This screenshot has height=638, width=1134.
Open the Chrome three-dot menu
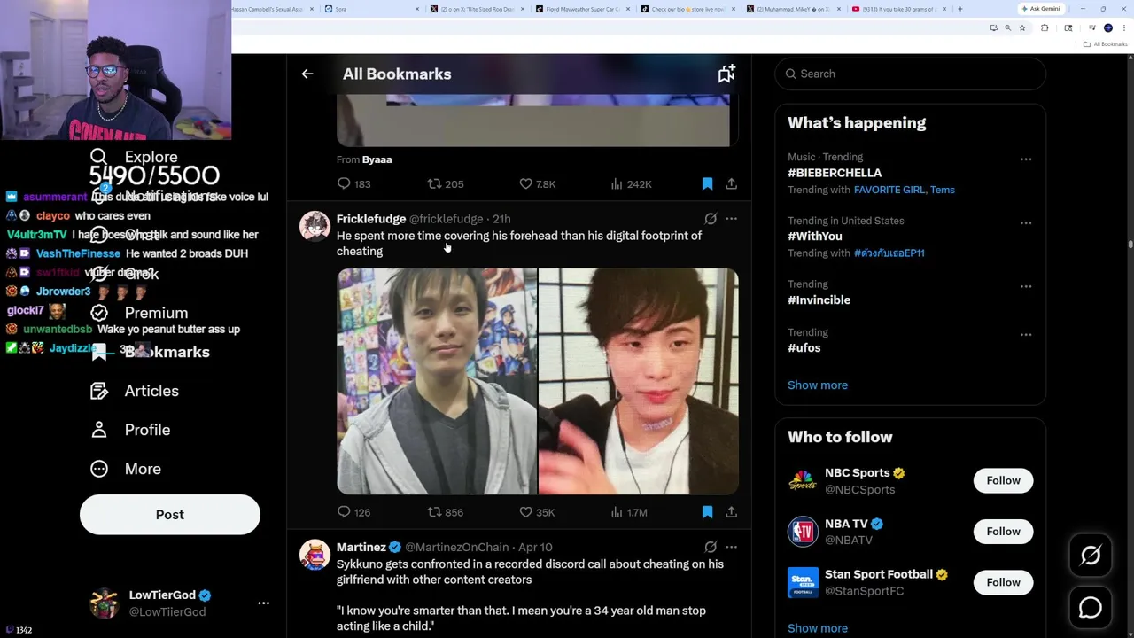pos(1125,28)
